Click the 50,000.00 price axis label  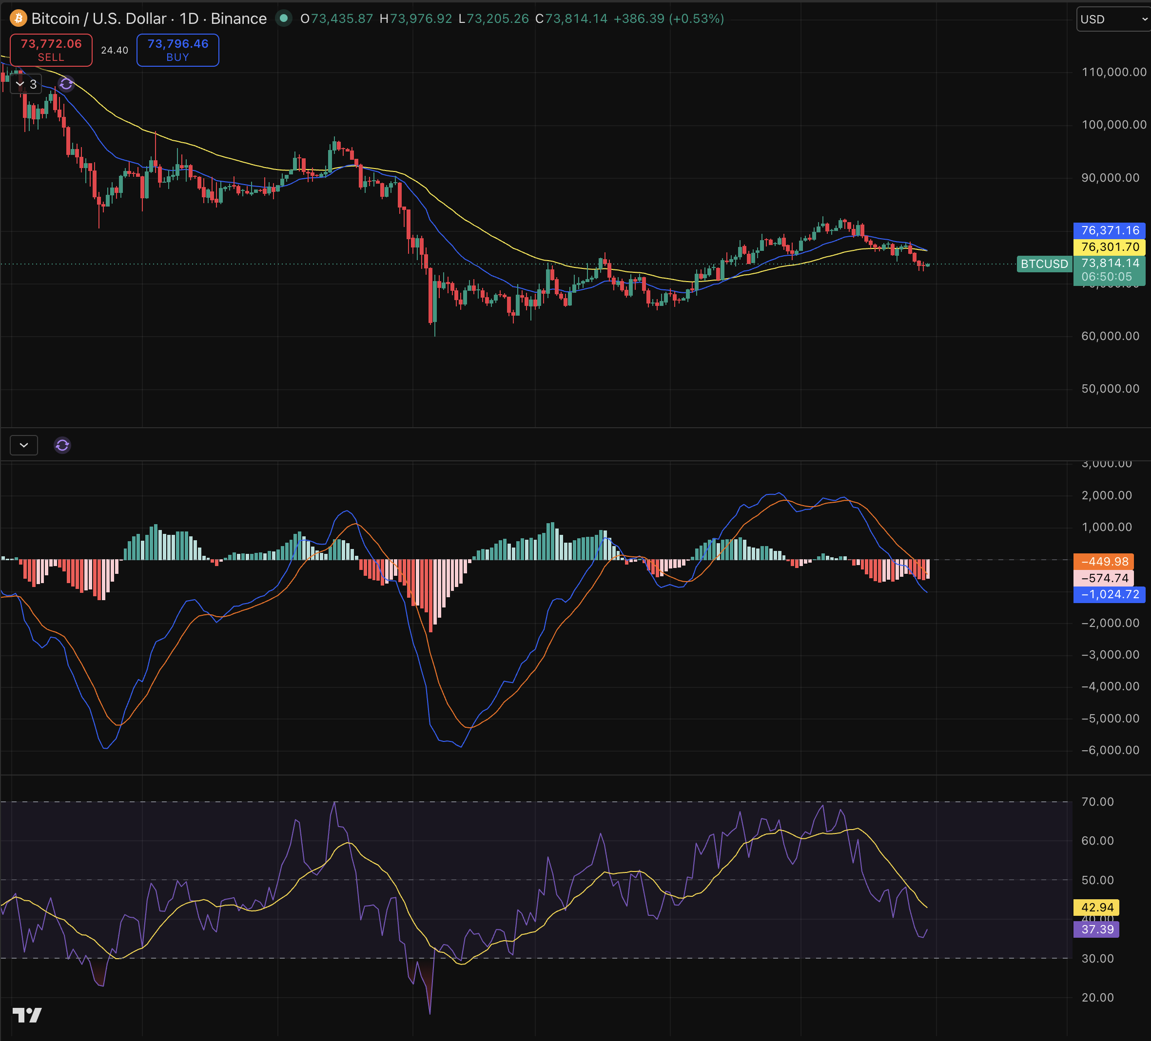click(x=1111, y=389)
